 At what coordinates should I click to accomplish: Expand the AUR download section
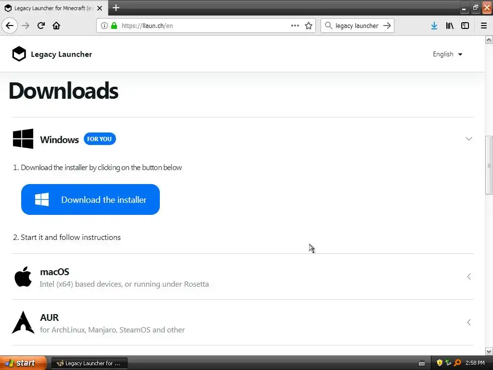tap(469, 322)
